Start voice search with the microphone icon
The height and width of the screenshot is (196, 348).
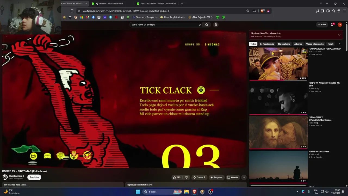tap(216, 25)
